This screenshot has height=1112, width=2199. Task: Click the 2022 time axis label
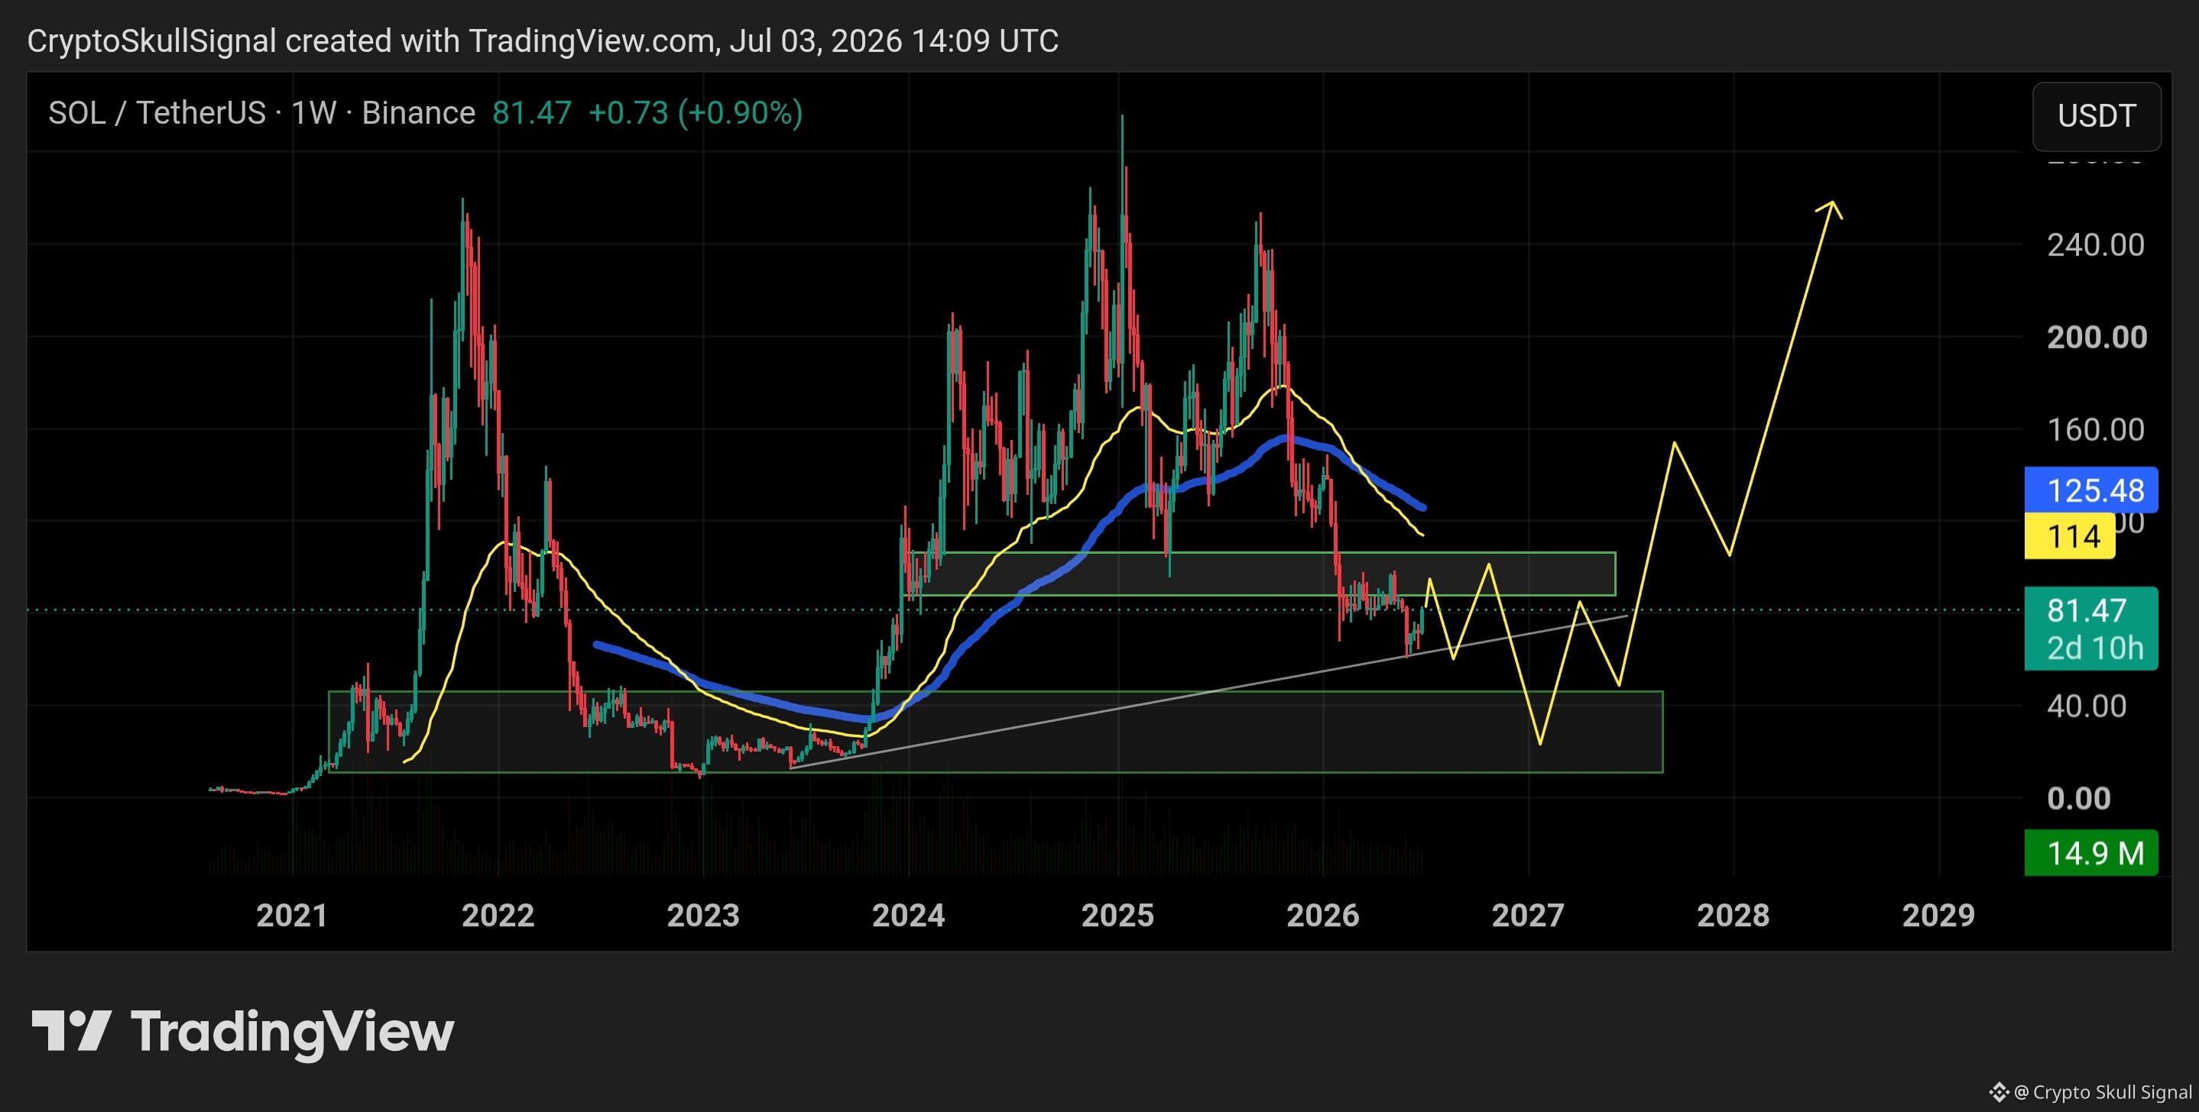(498, 915)
